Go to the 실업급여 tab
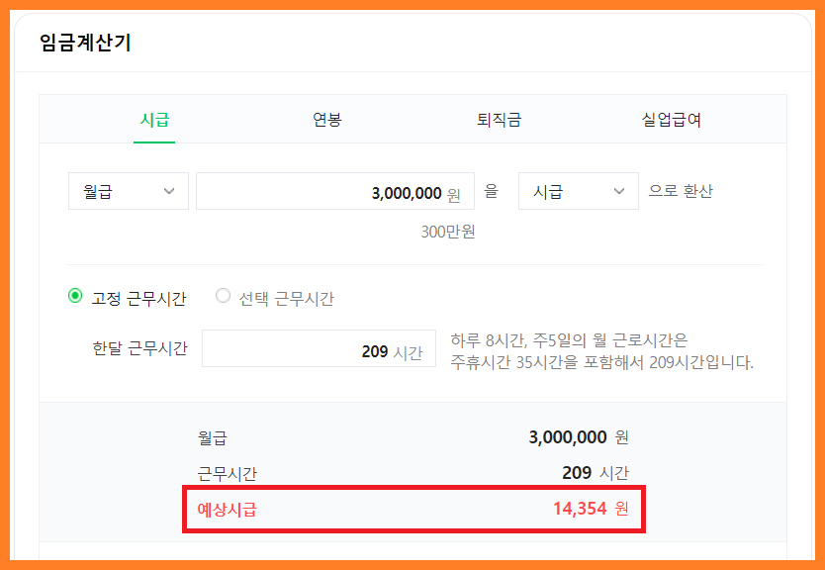 pyautogui.click(x=671, y=120)
